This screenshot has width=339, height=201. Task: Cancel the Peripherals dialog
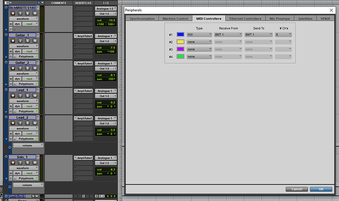click(x=296, y=189)
